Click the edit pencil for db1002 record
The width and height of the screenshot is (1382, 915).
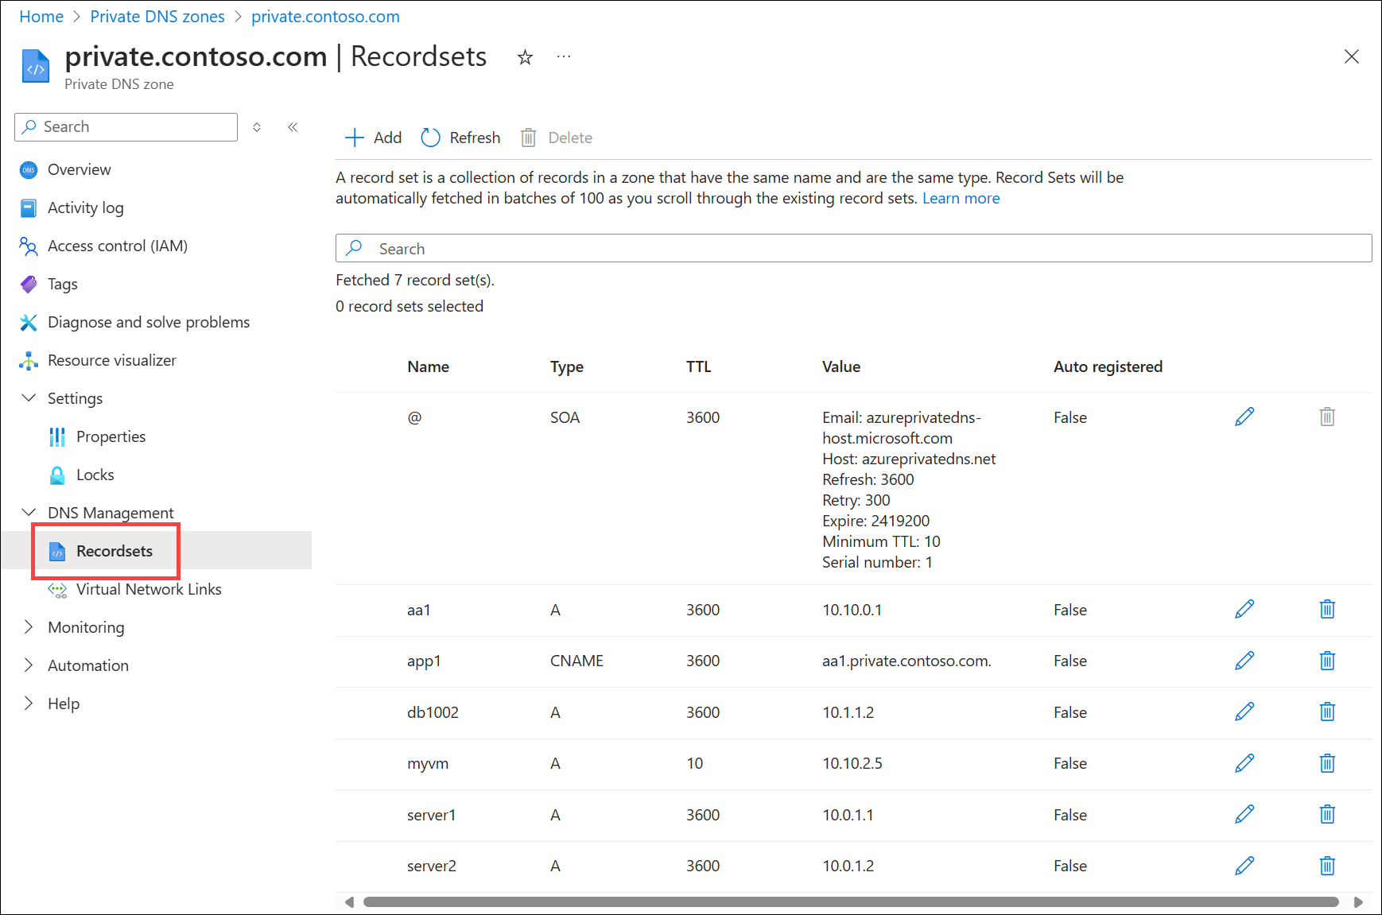(1244, 712)
